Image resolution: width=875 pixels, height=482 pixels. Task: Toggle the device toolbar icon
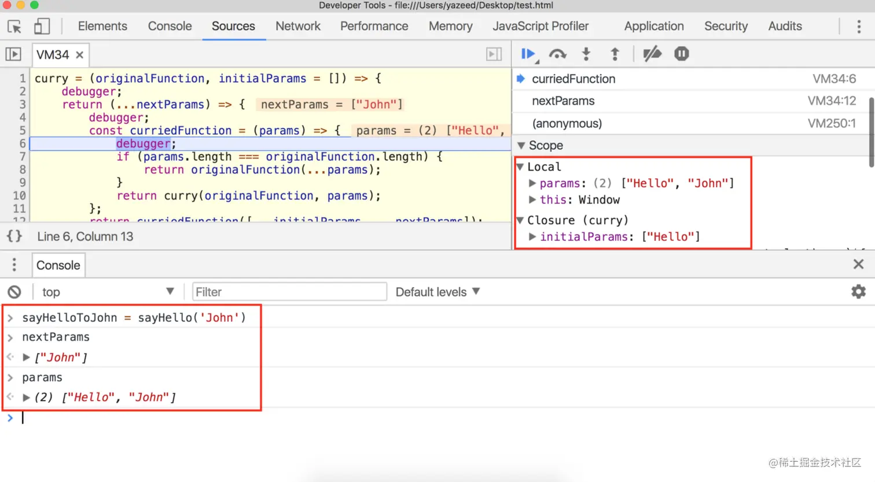point(42,26)
